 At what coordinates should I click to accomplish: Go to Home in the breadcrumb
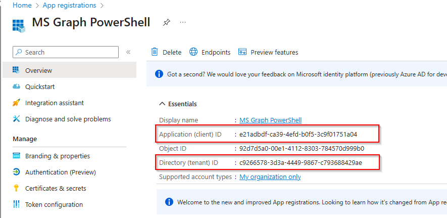click(22, 6)
